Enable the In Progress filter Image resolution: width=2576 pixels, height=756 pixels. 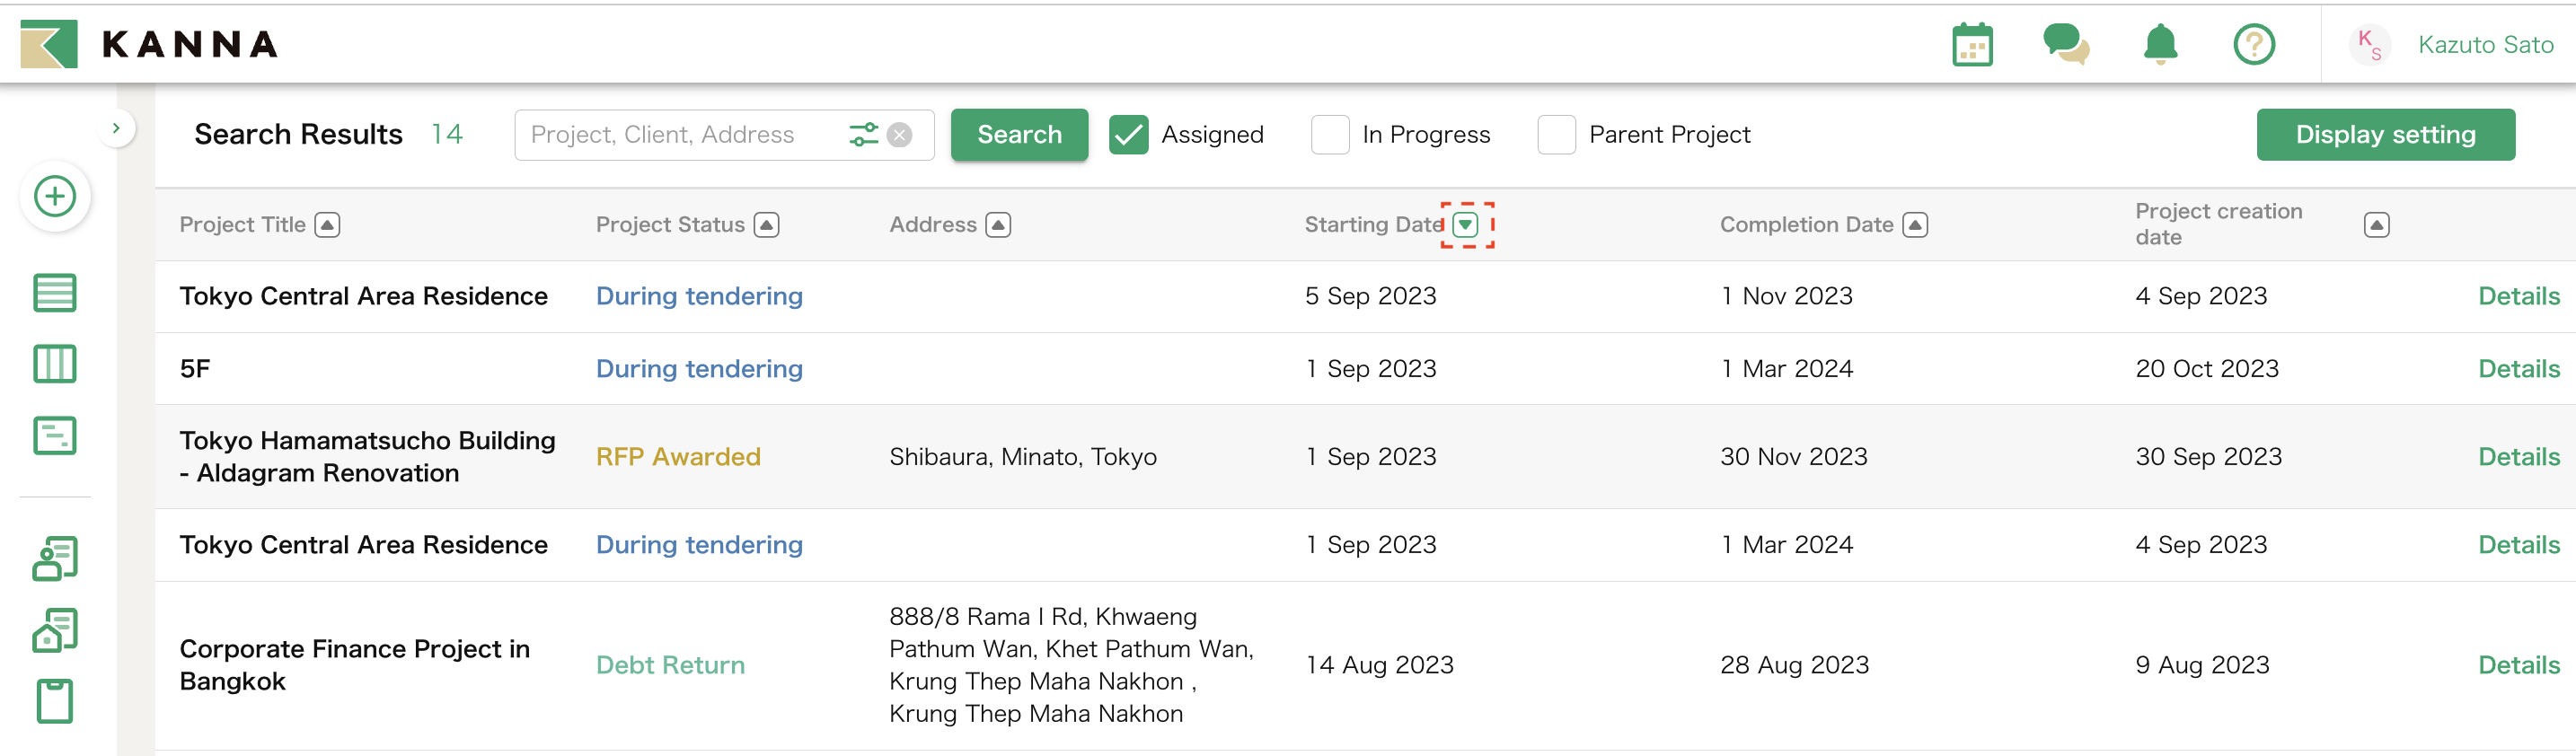click(x=1331, y=134)
